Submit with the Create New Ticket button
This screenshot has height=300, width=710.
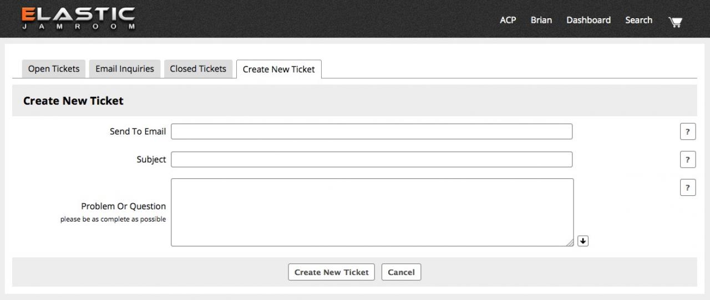click(x=331, y=272)
